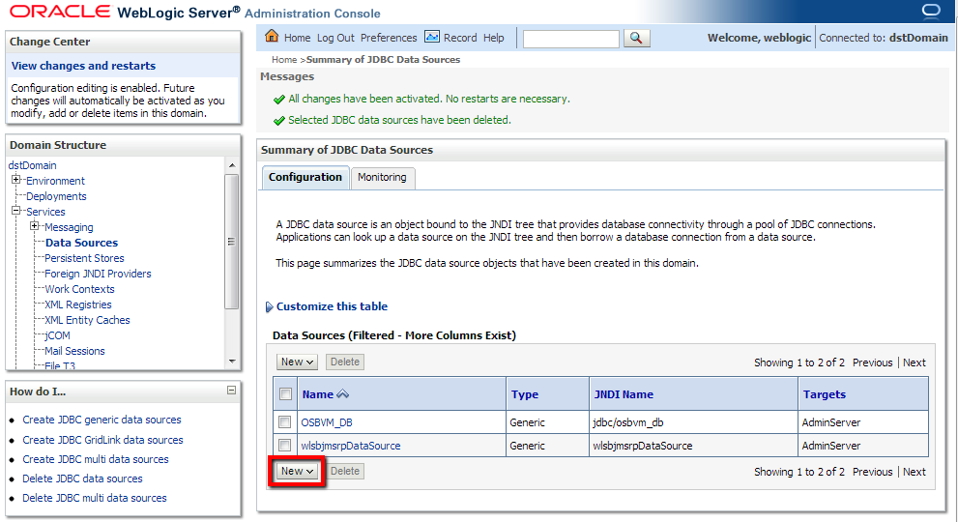This screenshot has height=522, width=958.
Task: Open Deployments in the domain tree
Action: tap(56, 196)
